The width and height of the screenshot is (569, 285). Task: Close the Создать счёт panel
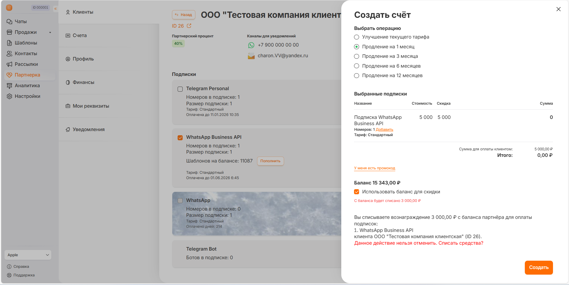tap(558, 9)
